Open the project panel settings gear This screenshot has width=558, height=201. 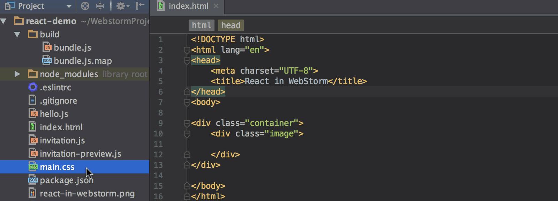click(122, 6)
